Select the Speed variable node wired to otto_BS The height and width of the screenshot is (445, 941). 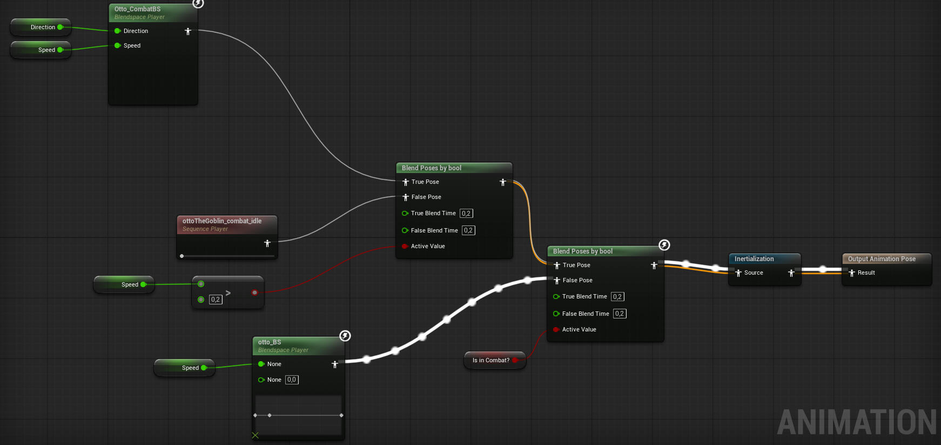(184, 368)
